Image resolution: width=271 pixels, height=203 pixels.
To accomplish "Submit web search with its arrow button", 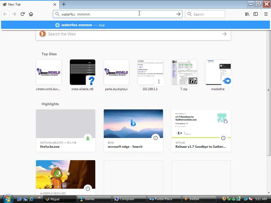I will pyautogui.click(x=224, y=34).
